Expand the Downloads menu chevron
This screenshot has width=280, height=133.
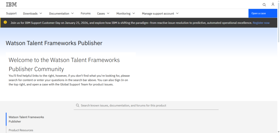click(x=41, y=13)
